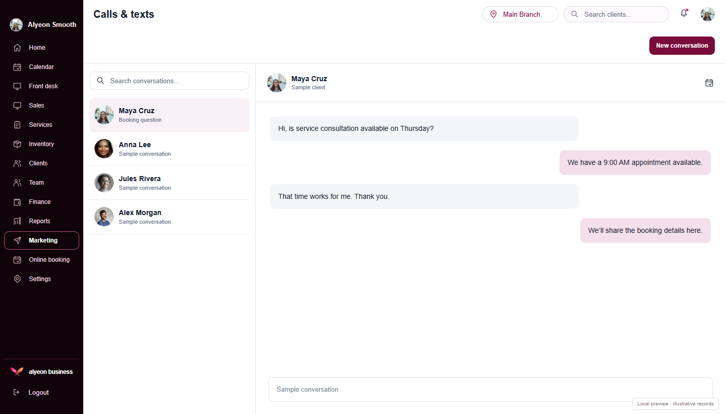The height and width of the screenshot is (414, 725).
Task: Open the Front desk section
Action: tap(42, 86)
